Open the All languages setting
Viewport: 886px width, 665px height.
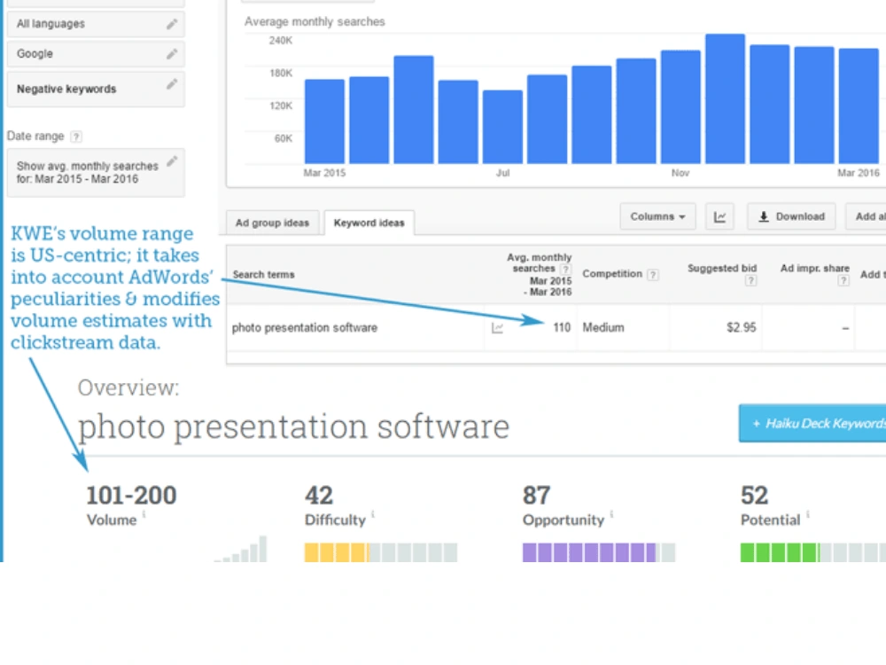[x=96, y=24]
